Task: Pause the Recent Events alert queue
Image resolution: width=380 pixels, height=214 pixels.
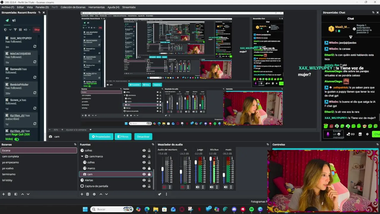Action: tap(20, 30)
